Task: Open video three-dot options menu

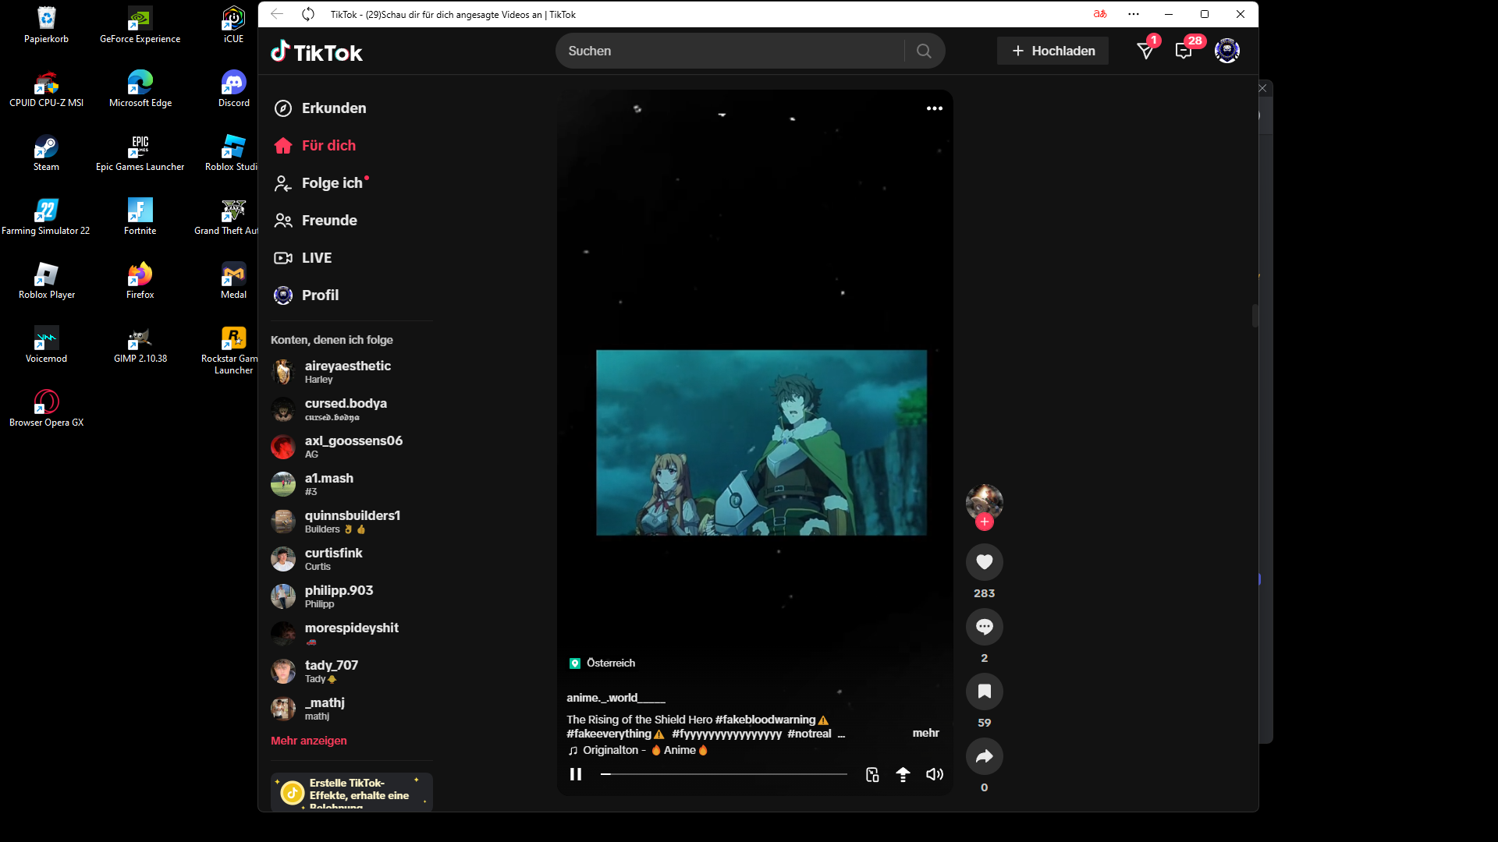Action: tap(935, 108)
